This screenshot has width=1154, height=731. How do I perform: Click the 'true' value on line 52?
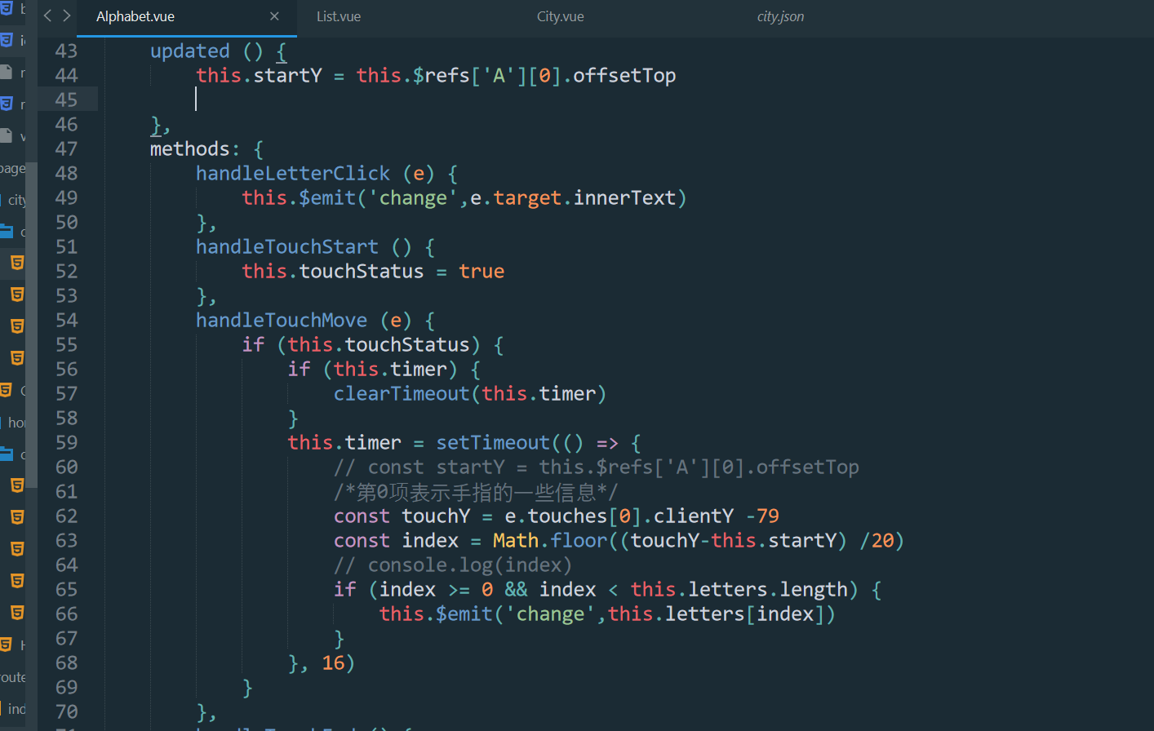(482, 271)
